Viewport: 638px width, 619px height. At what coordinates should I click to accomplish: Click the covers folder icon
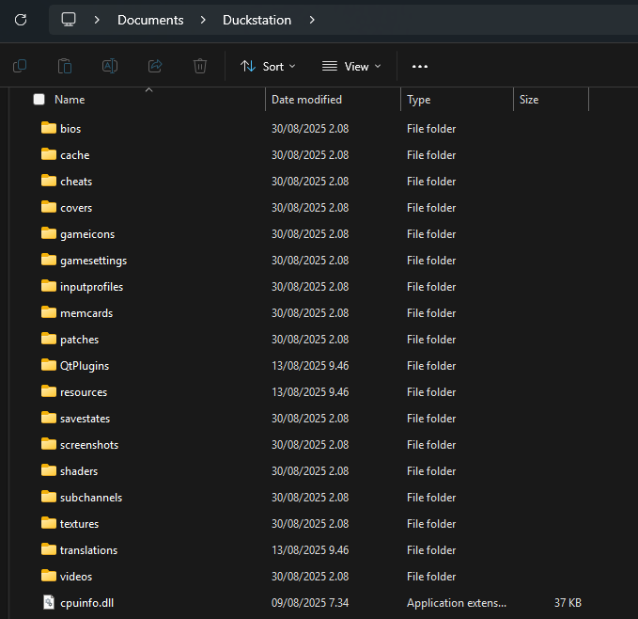(49, 207)
